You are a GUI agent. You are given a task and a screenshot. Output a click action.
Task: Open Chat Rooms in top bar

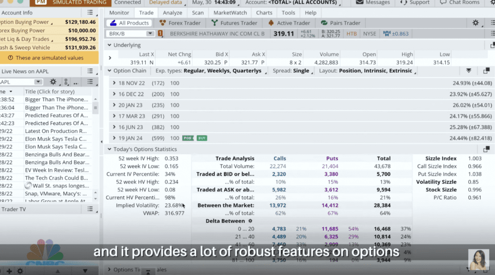pos(460,2)
